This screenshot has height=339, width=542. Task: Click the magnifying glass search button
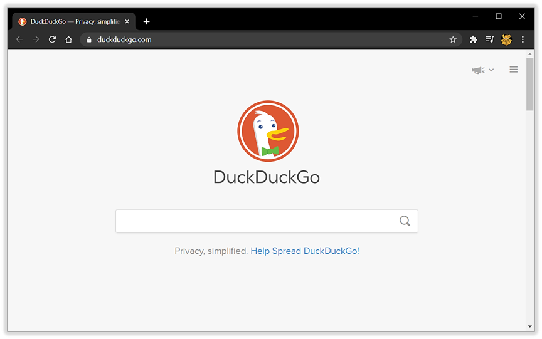[x=405, y=221]
